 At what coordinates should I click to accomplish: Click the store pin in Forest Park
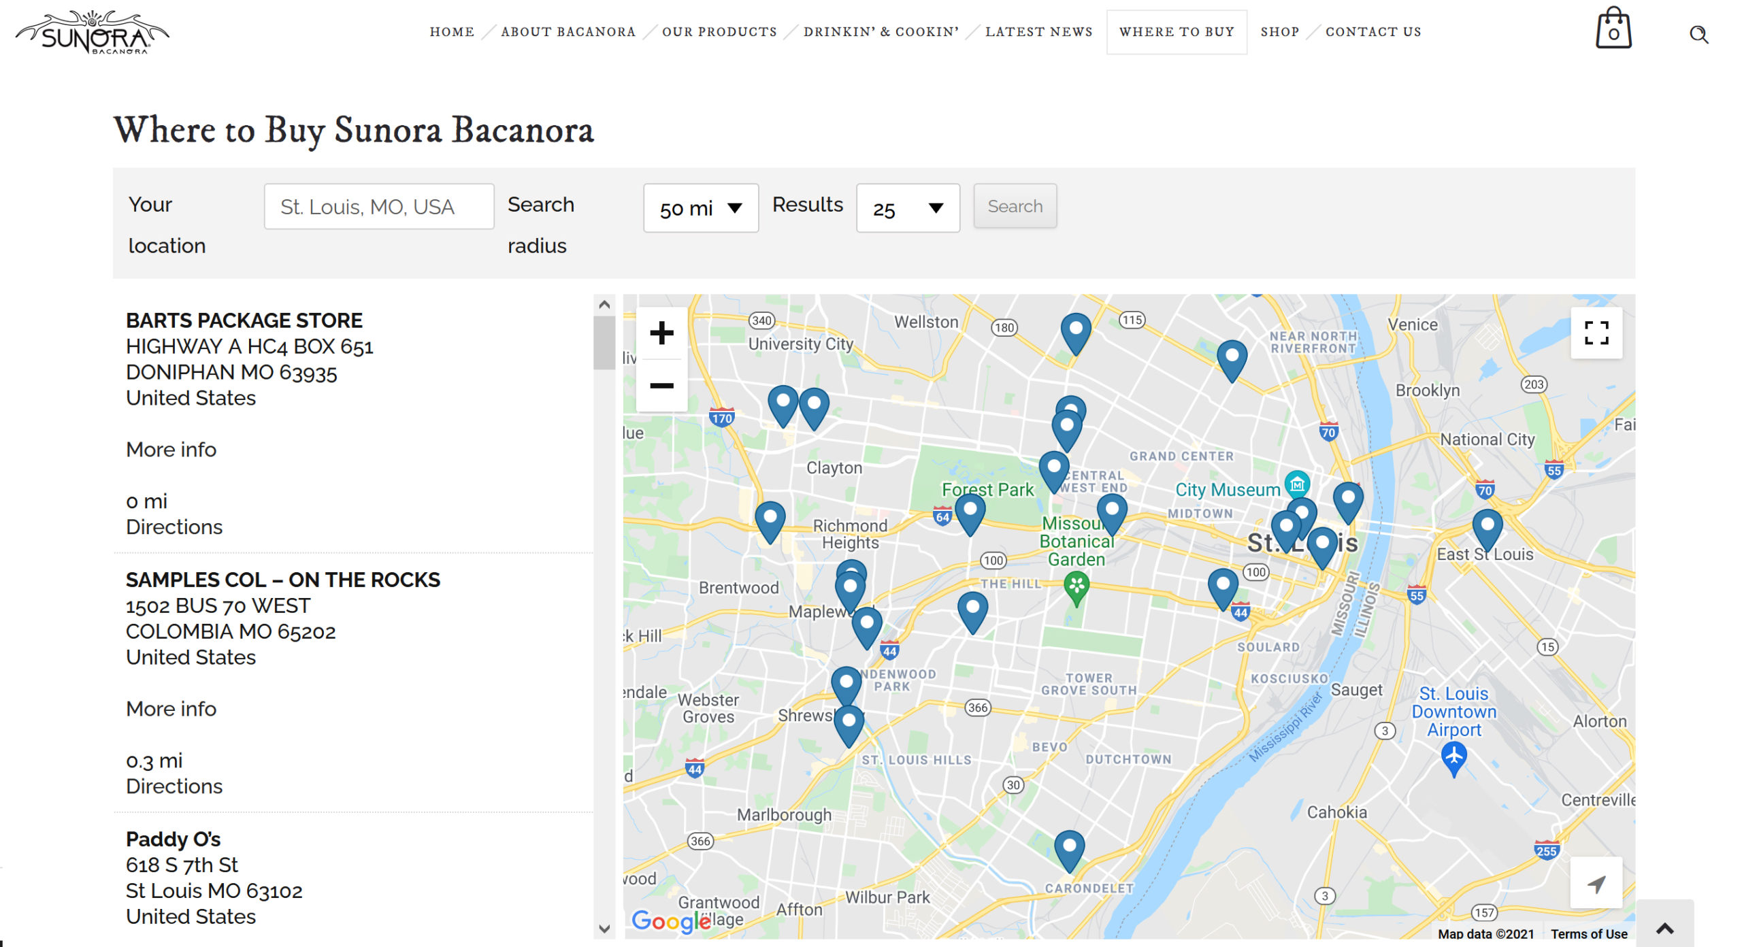click(x=970, y=514)
